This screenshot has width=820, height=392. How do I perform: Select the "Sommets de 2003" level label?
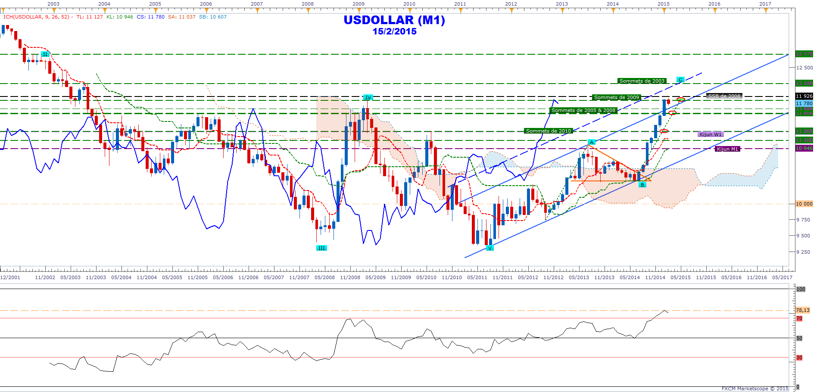pyautogui.click(x=642, y=81)
